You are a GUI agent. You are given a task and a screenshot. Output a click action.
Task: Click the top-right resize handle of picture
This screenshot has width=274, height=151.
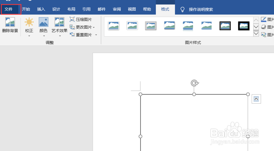coord(248,94)
